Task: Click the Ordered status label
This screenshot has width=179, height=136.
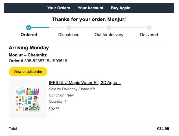Action: tap(29, 35)
